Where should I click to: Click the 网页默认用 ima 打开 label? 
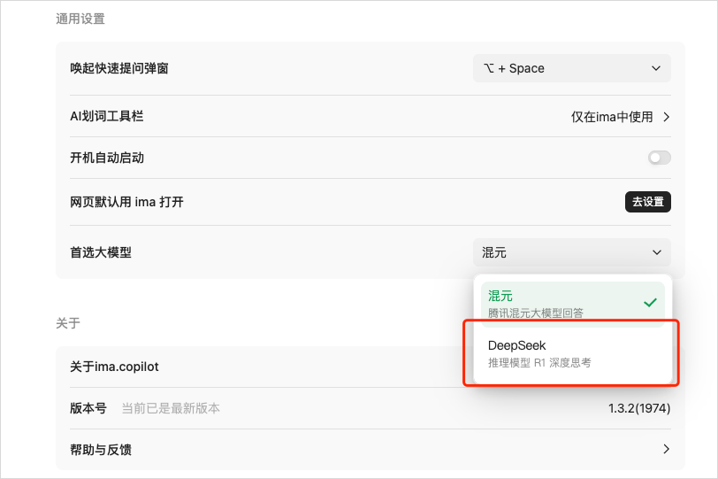click(x=126, y=202)
